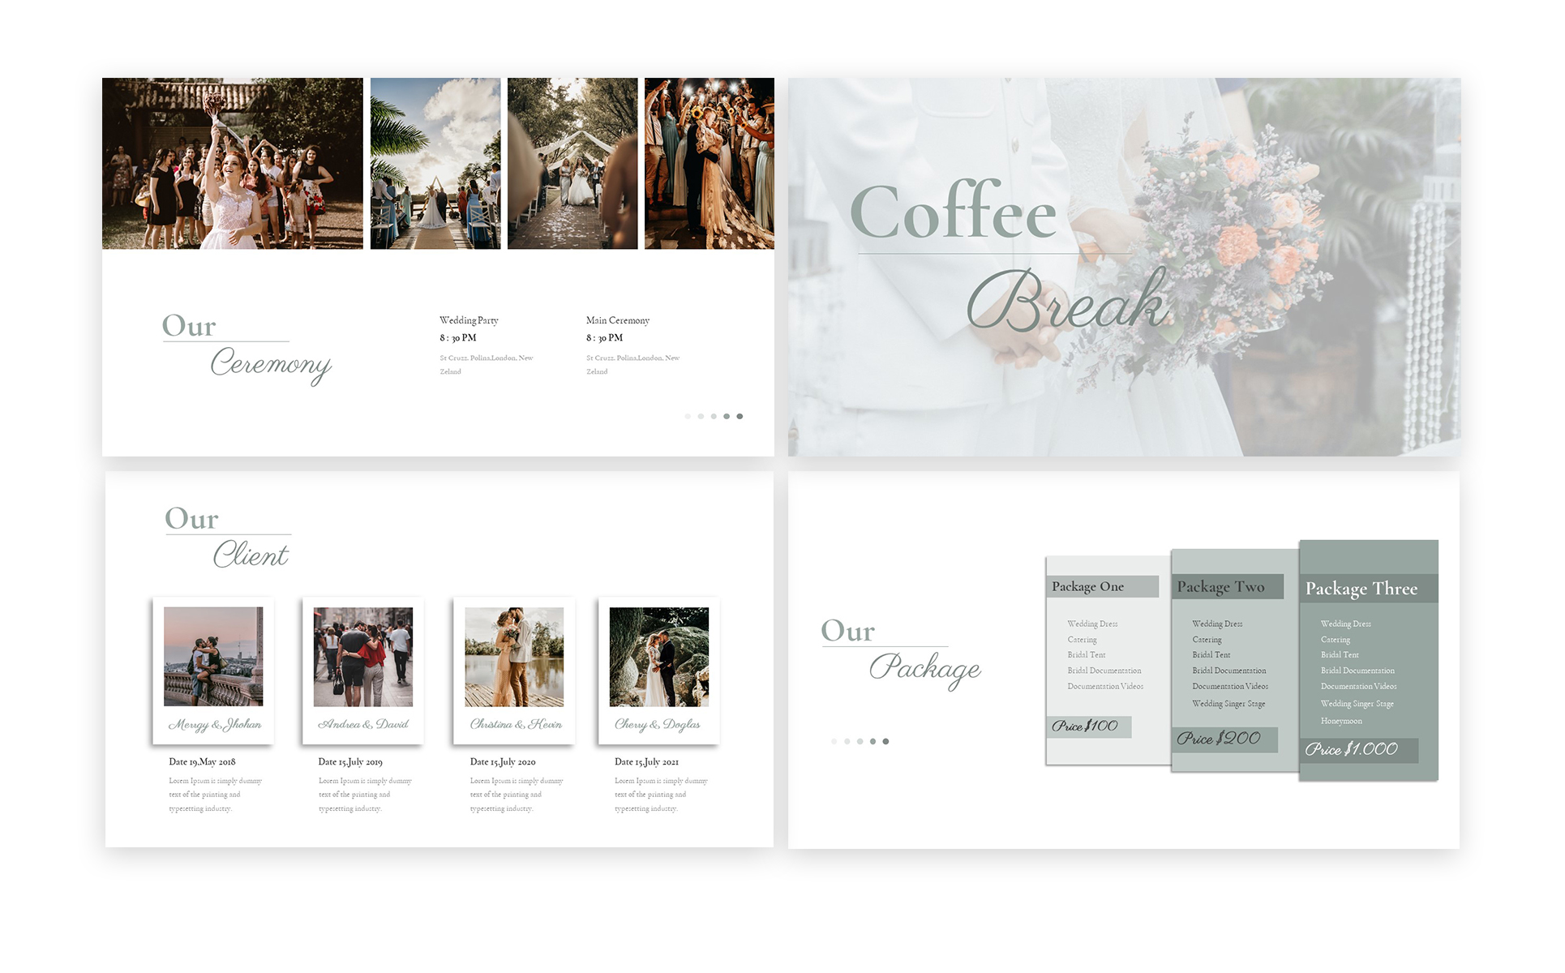Open Cherry & Doglas polaroid photo
Viewport: 1565px width, 973px height.
point(659,656)
